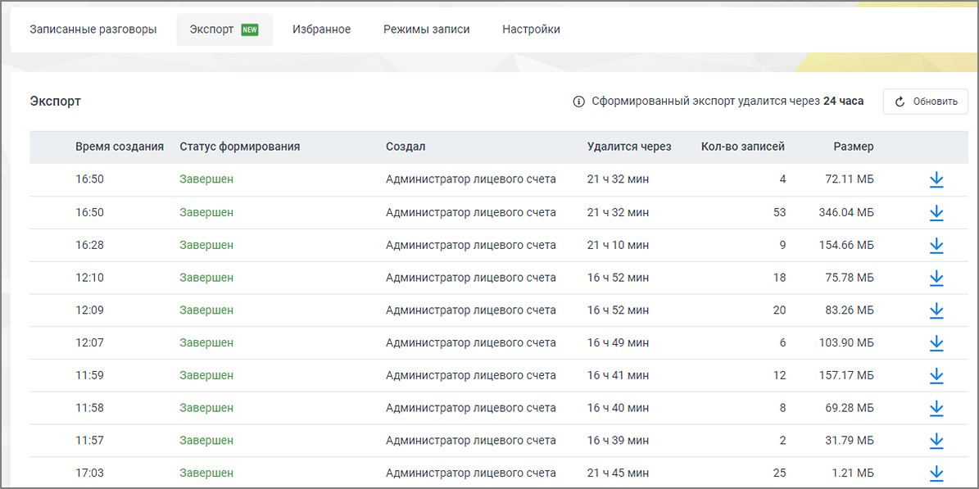Open the Режимы записи tab
979x489 pixels.
click(427, 29)
